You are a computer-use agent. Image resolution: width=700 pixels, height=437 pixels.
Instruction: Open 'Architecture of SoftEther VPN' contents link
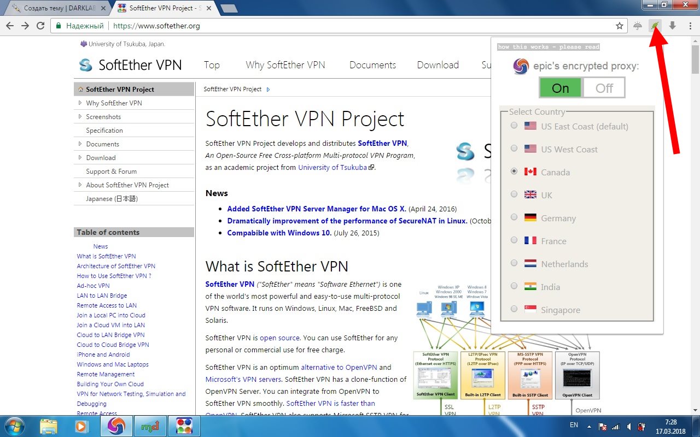[116, 266]
